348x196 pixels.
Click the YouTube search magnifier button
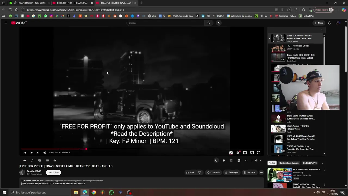click(209, 23)
